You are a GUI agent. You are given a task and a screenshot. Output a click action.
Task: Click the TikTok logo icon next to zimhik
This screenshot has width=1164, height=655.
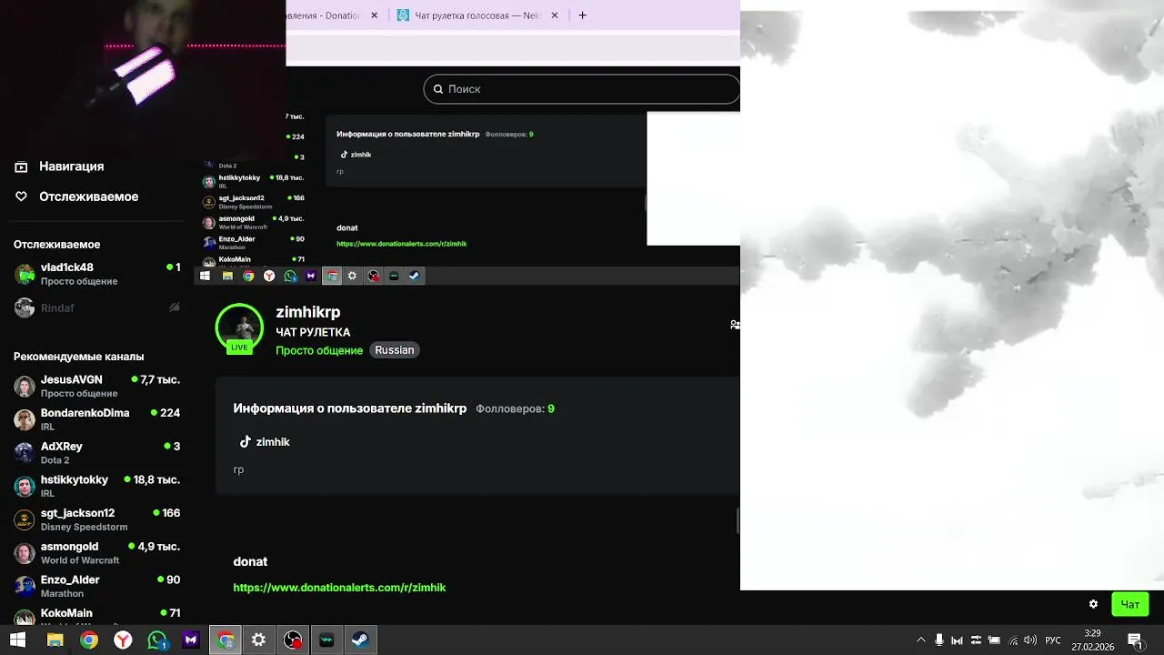click(x=245, y=442)
